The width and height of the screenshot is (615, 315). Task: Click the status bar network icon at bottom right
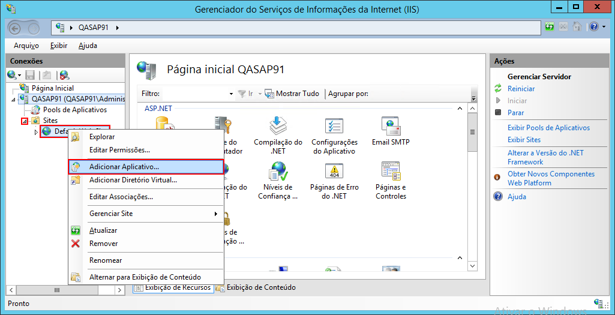[599, 303]
